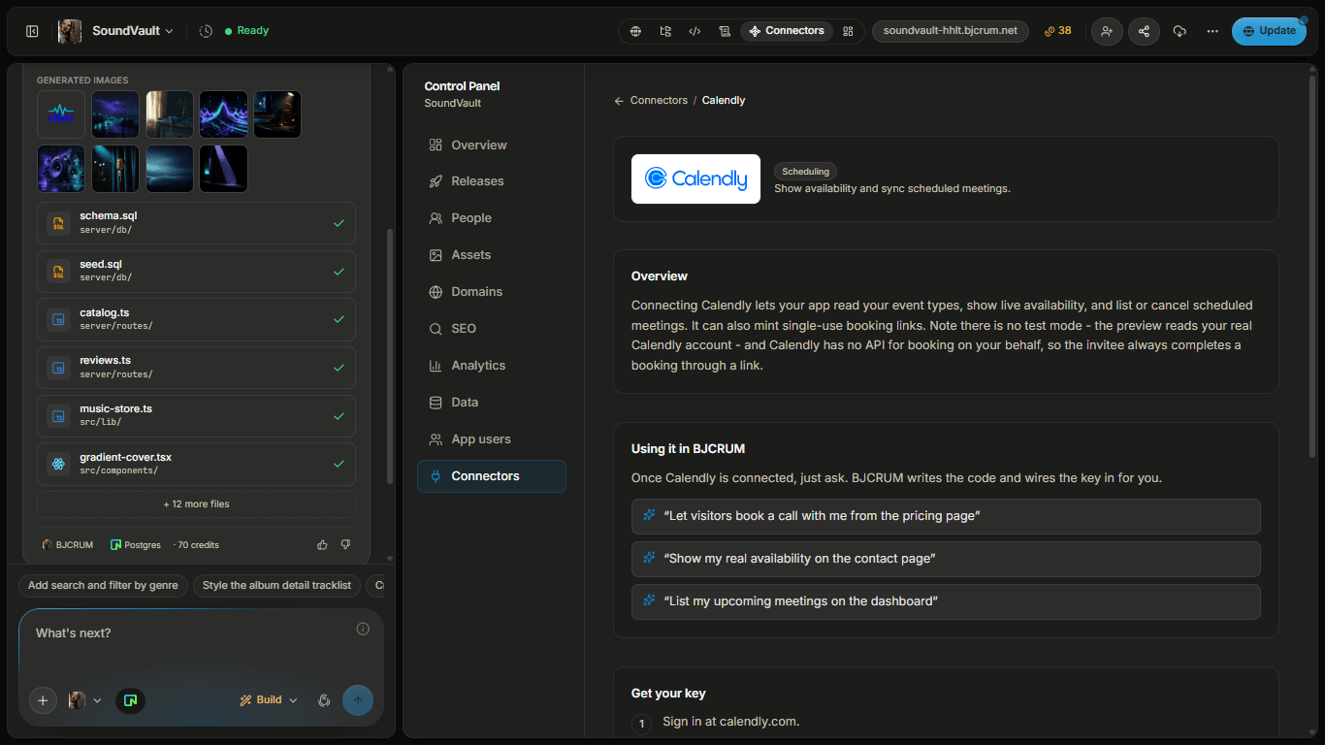The image size is (1325, 745).
Task: Open Domains in the Control Panel
Action: [x=492, y=292]
